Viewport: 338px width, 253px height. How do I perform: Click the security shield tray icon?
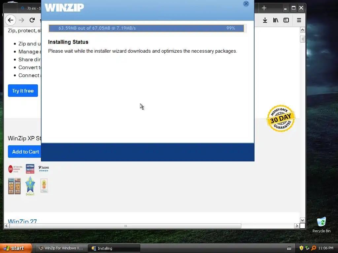[x=301, y=248]
